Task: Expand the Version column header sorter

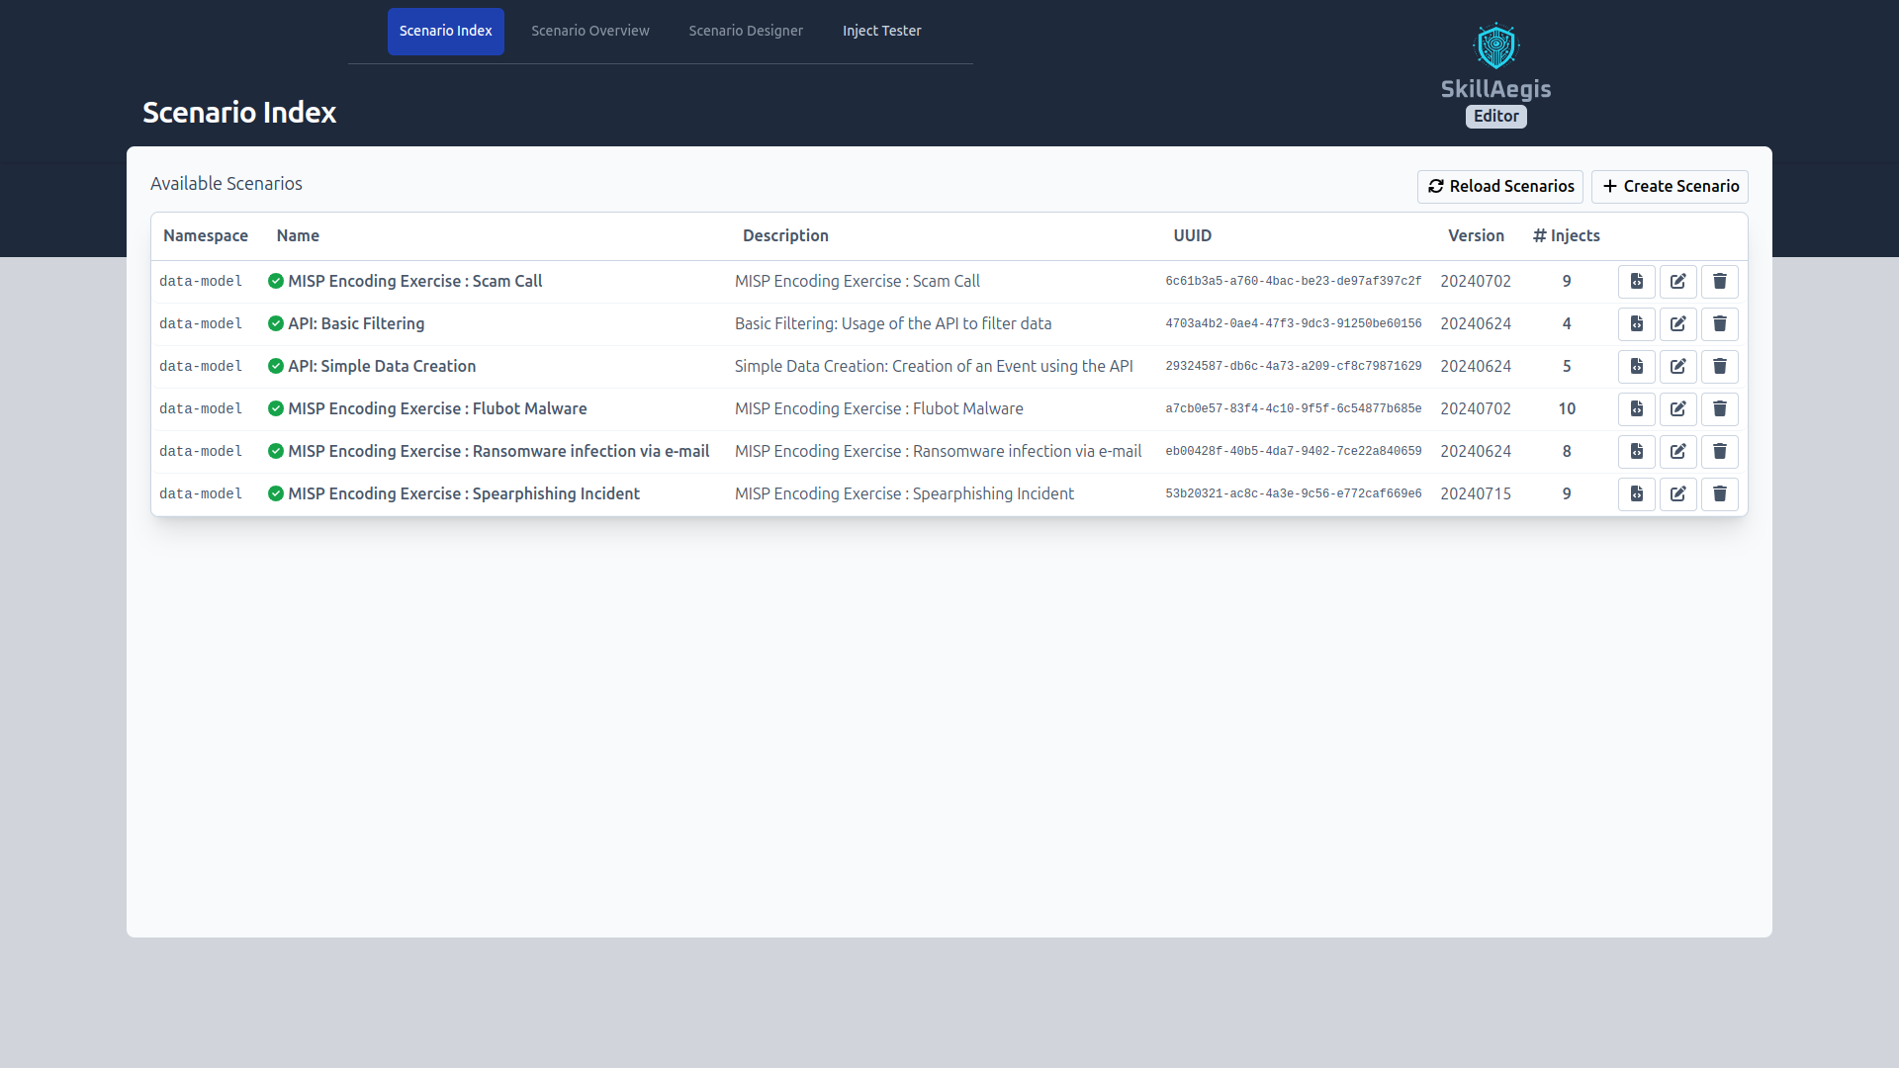Action: (1475, 236)
